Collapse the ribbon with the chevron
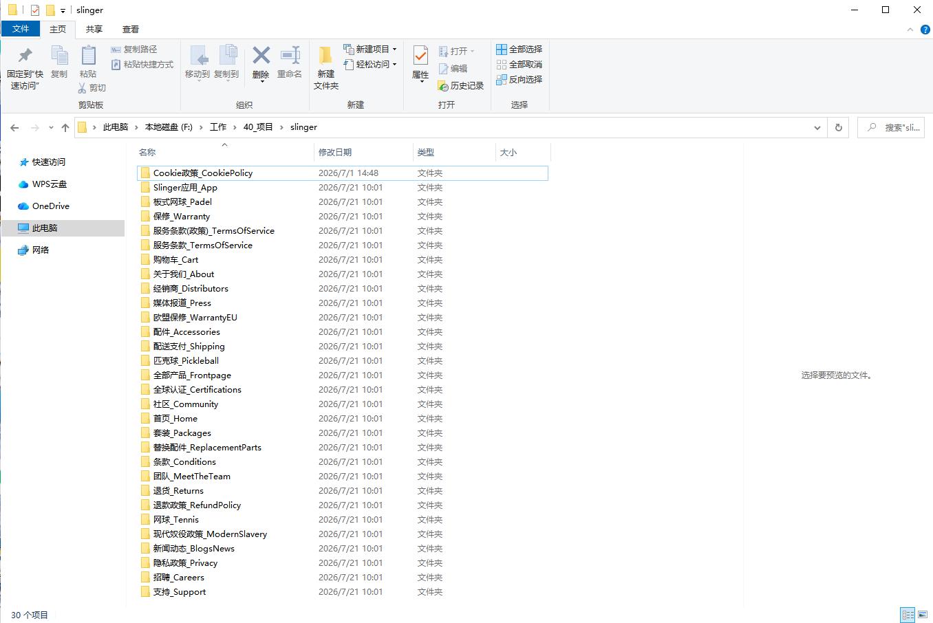This screenshot has width=933, height=623. [910, 30]
